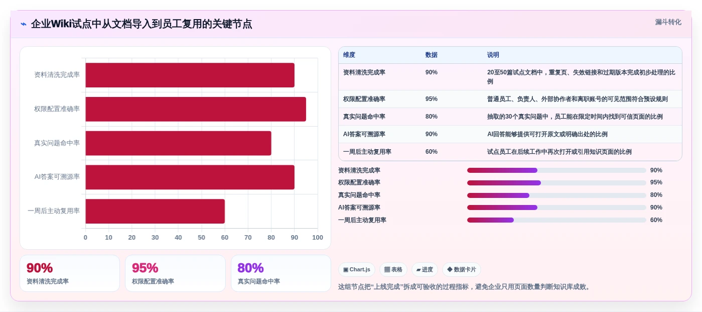Click the 进度 chip
702x312 pixels.
click(x=425, y=270)
